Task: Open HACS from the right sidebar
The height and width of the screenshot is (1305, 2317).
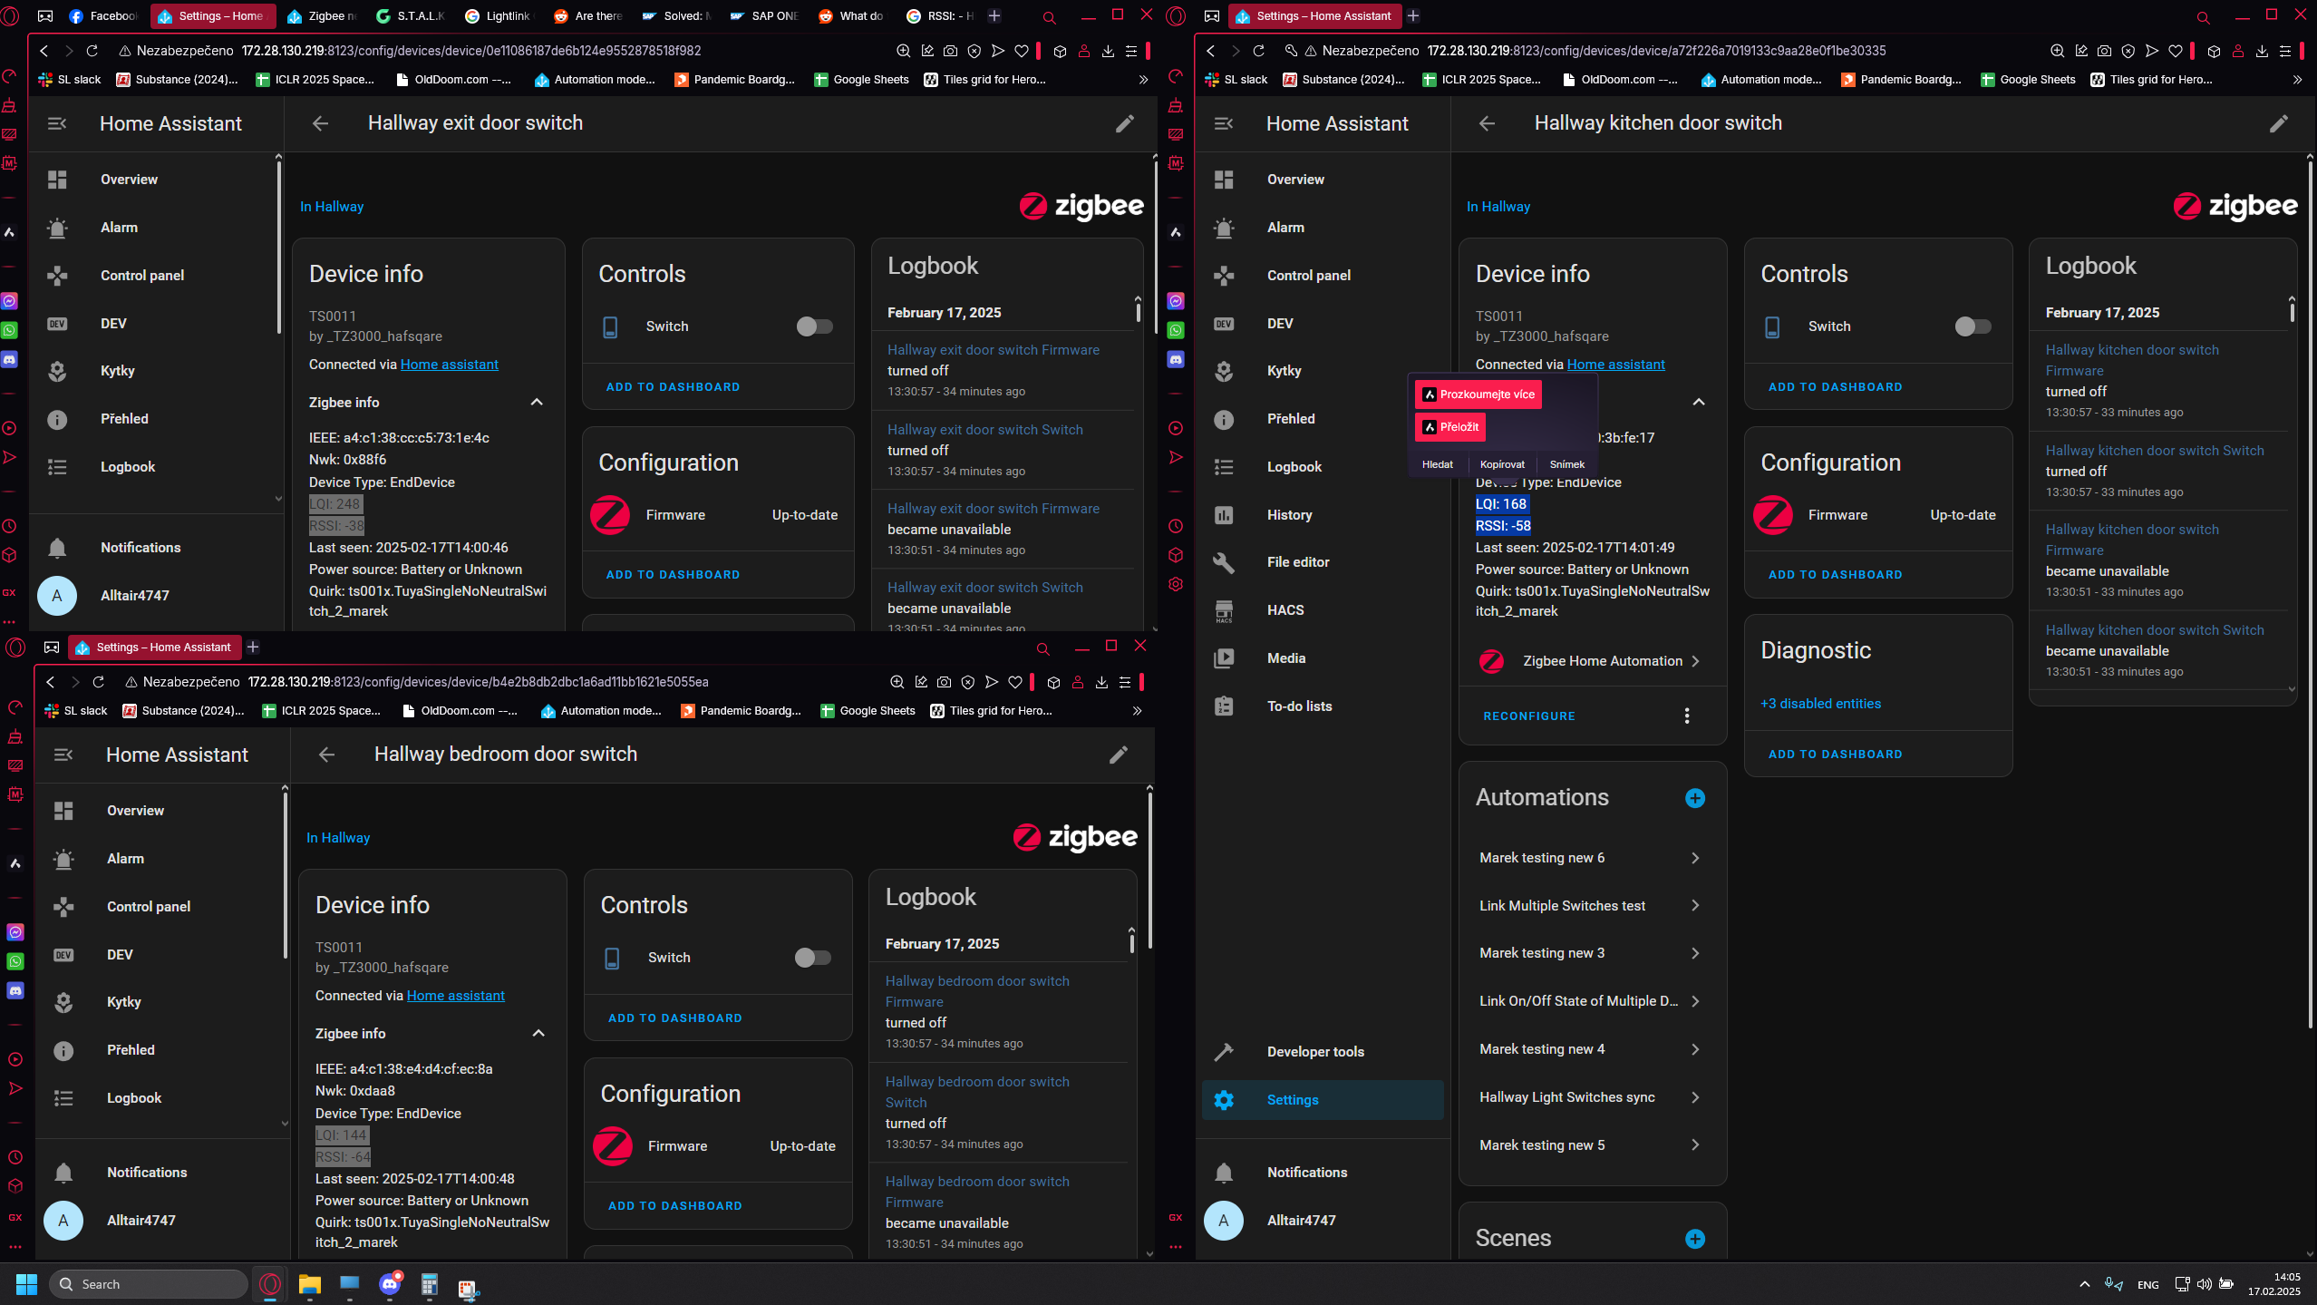Action: (1285, 610)
